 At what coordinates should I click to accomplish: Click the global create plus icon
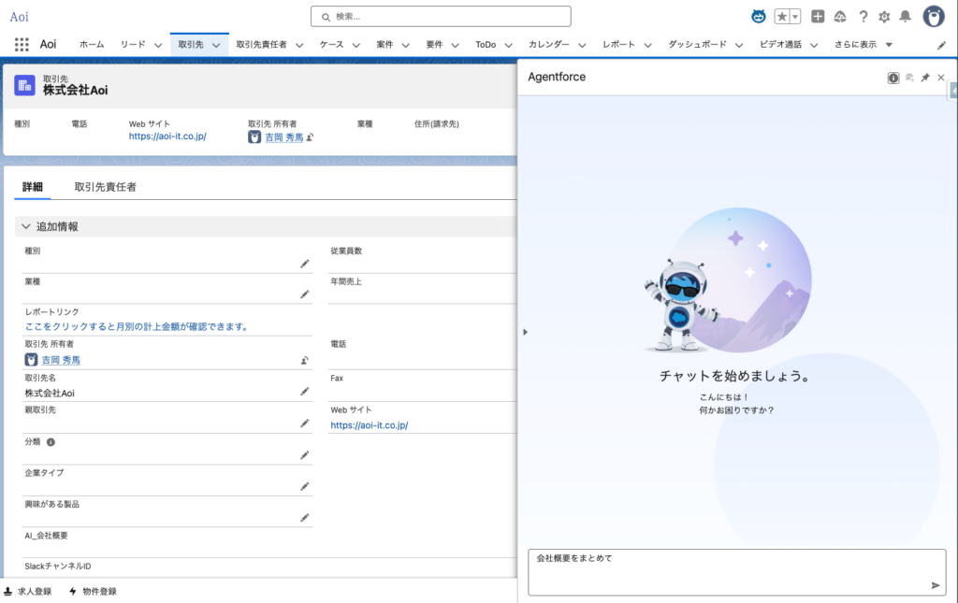pyautogui.click(x=818, y=17)
